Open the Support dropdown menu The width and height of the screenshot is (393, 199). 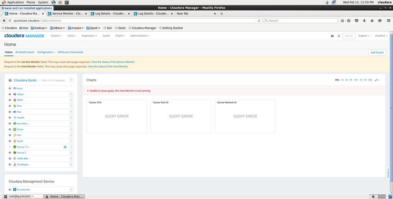364,36
